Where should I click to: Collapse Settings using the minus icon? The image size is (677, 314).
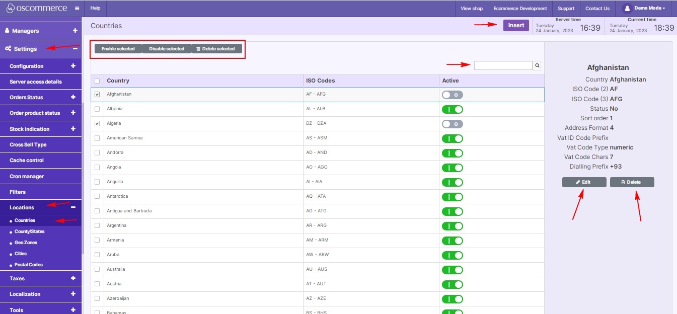[x=75, y=49]
